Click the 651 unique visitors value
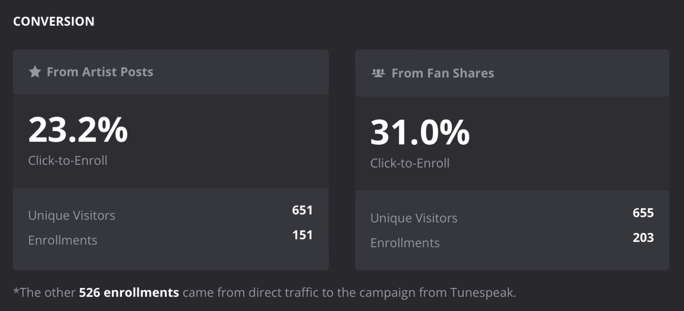Screen dimensions: 684x311 [303, 211]
